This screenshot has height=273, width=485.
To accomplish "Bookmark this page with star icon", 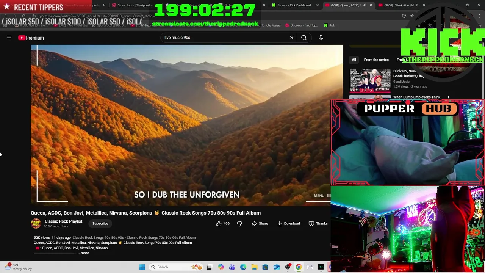I will click(412, 16).
